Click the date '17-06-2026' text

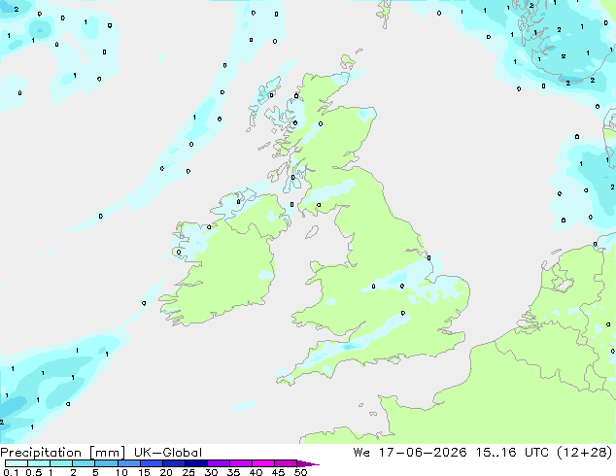pyautogui.click(x=423, y=453)
